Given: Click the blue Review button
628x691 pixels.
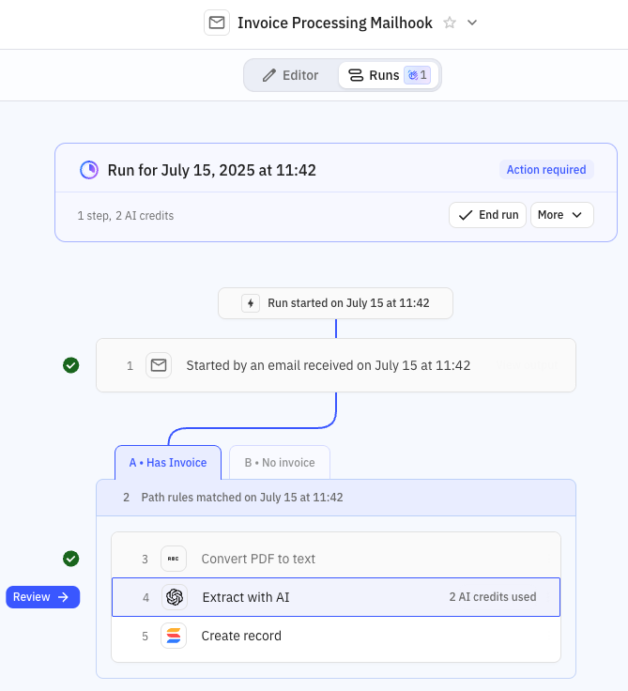Looking at the screenshot, I should [42, 597].
